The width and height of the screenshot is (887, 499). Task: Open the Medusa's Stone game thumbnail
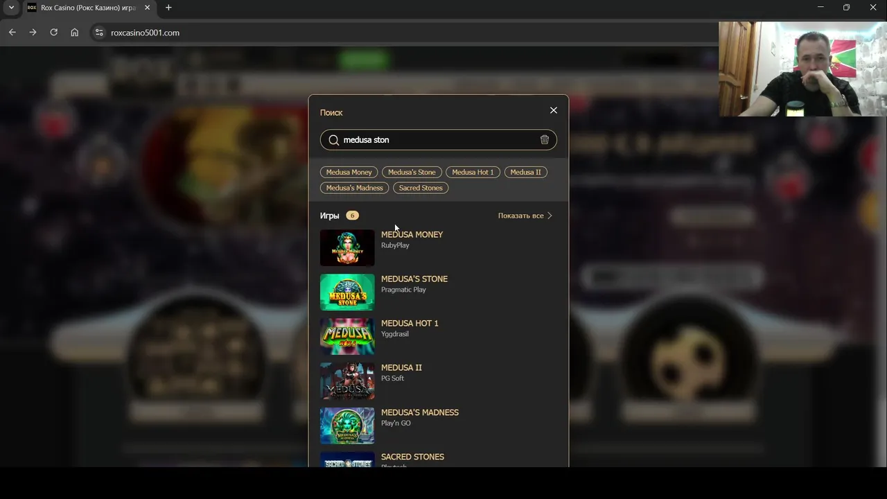[x=347, y=292]
